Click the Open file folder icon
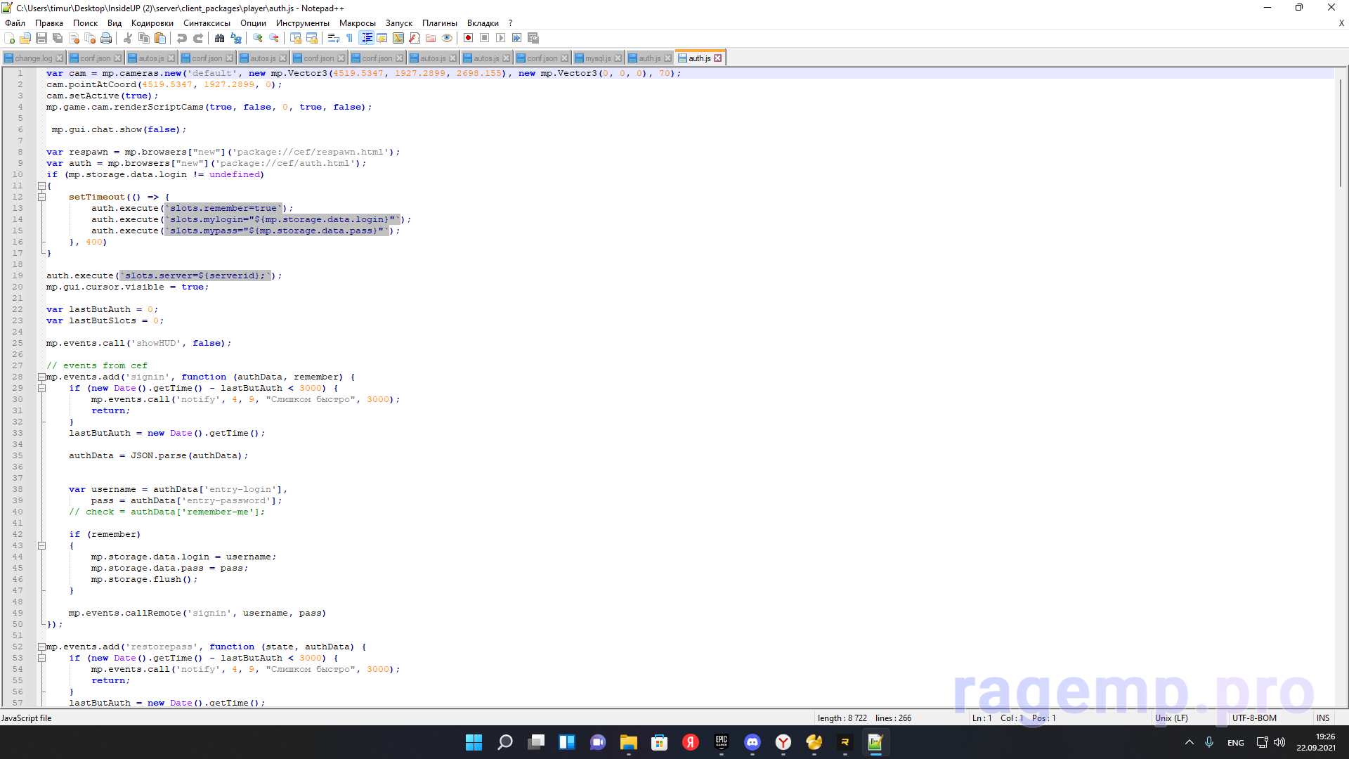 pyautogui.click(x=25, y=38)
